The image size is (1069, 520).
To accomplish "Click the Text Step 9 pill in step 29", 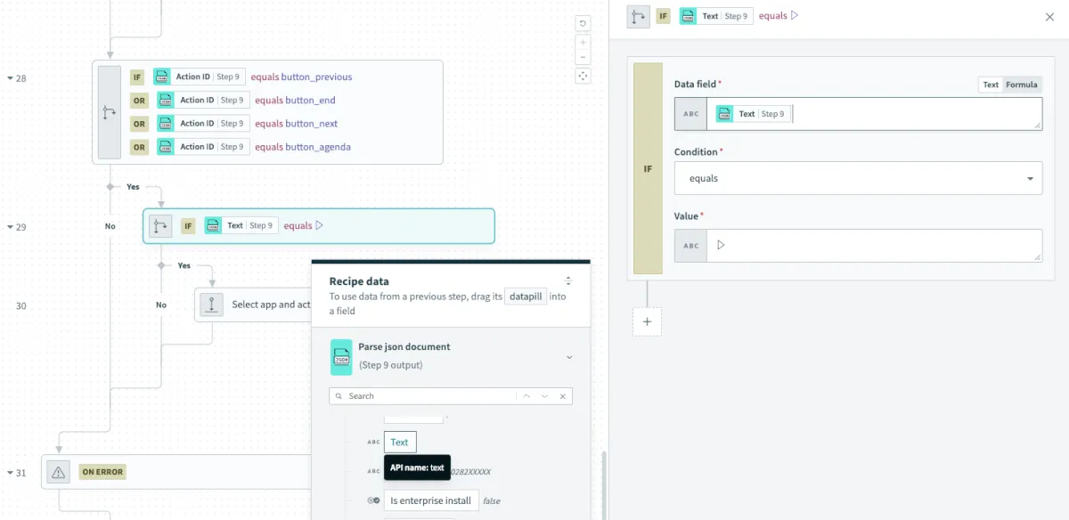I will pyautogui.click(x=241, y=225).
